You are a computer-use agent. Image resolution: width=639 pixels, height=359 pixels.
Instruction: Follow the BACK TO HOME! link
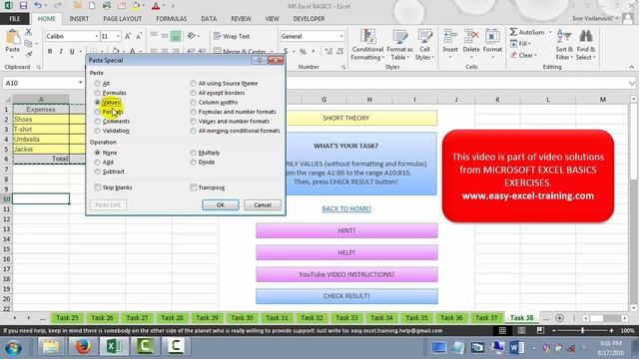pyautogui.click(x=346, y=208)
